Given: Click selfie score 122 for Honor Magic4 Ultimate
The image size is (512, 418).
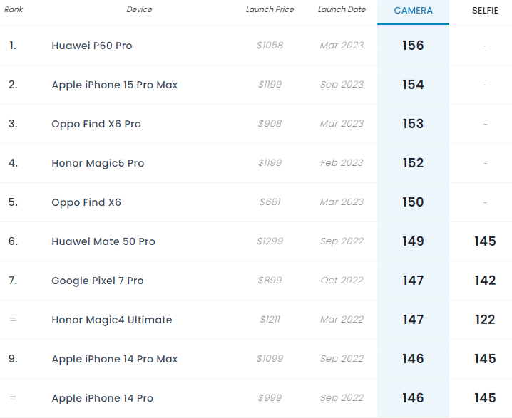Looking at the screenshot, I should pyautogui.click(x=485, y=320).
